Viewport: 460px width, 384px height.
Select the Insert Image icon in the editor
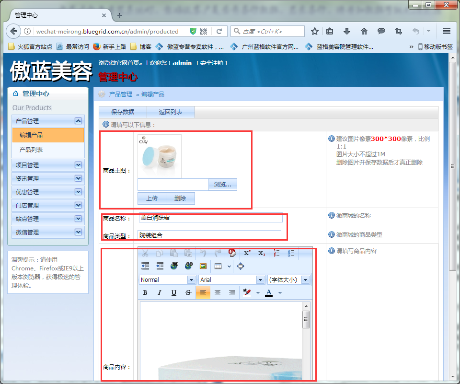pos(202,266)
